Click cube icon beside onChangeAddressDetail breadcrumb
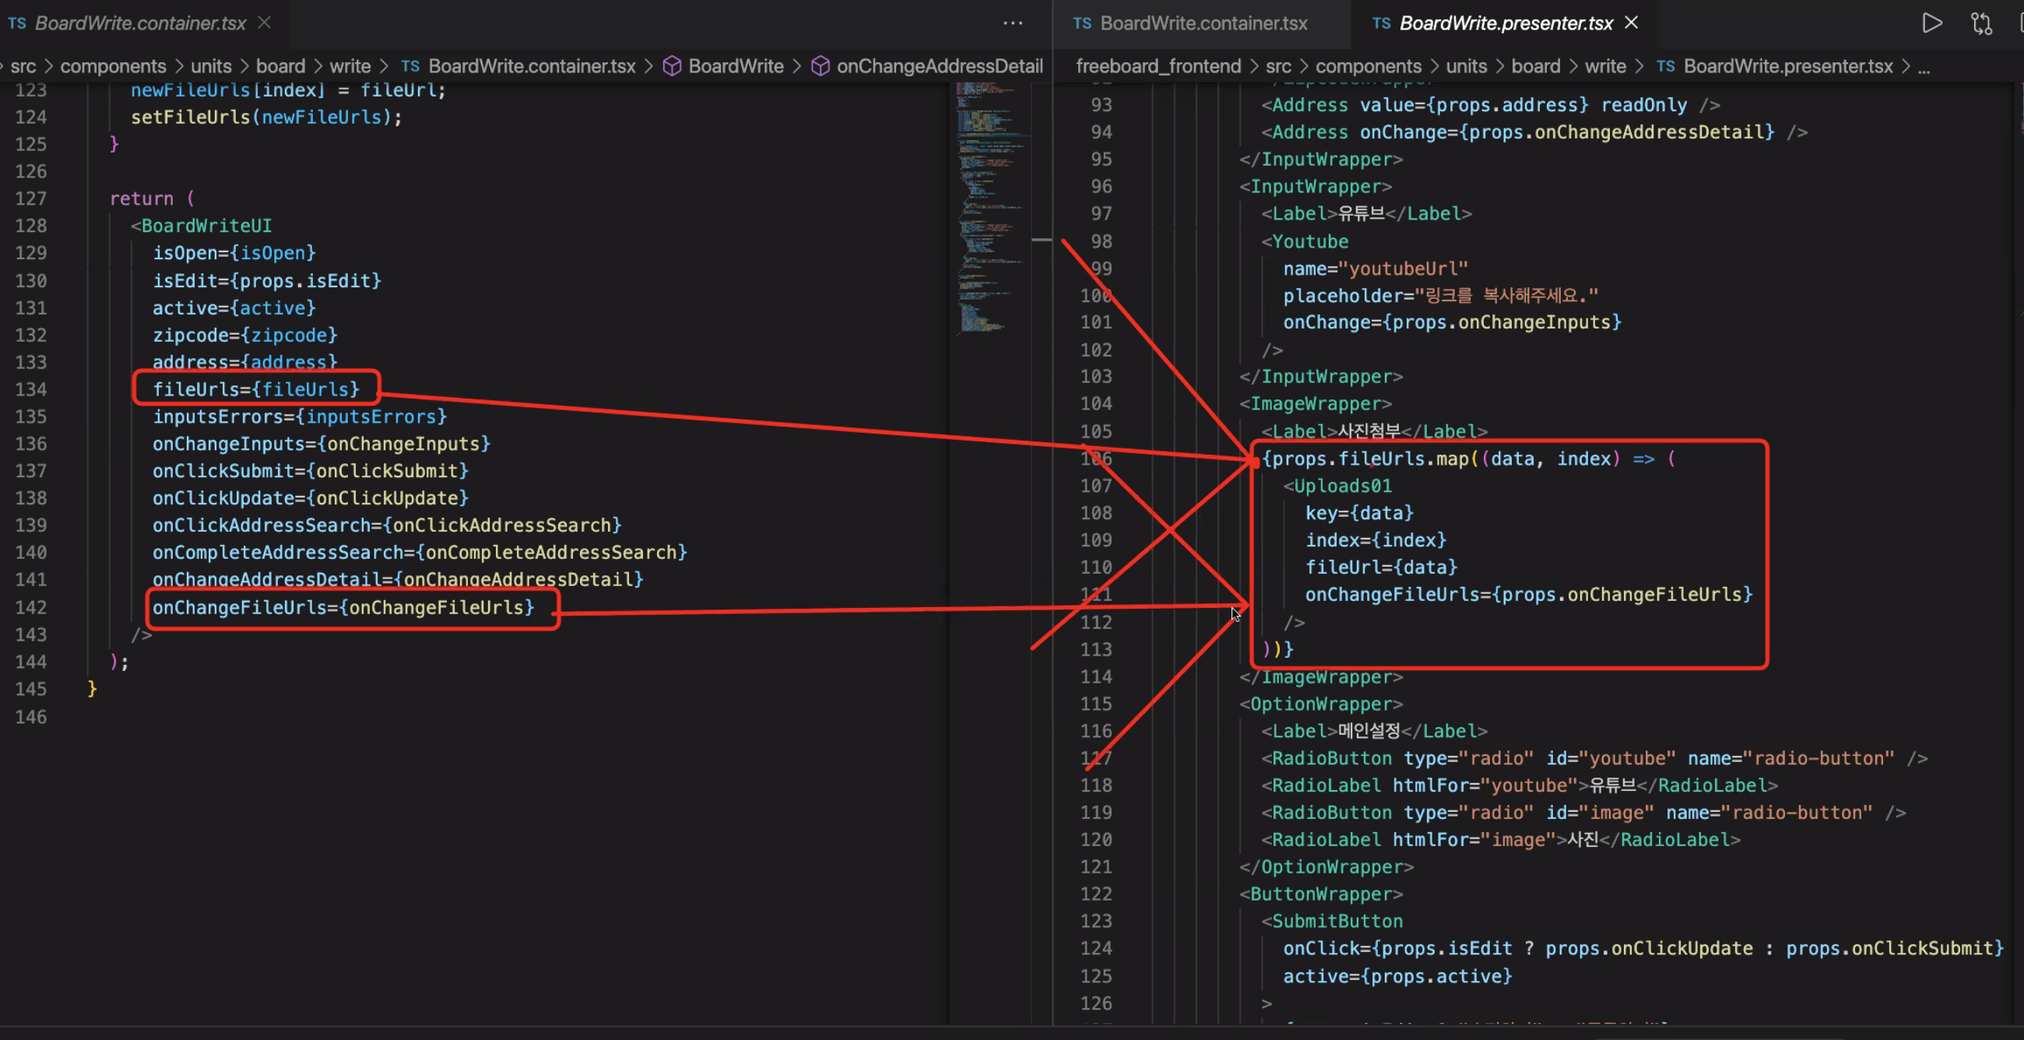 pyautogui.click(x=820, y=66)
